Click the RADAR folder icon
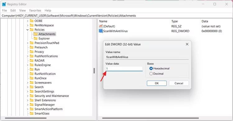Image resolution: width=233 pixels, height=121 pixels. (x=31, y=60)
